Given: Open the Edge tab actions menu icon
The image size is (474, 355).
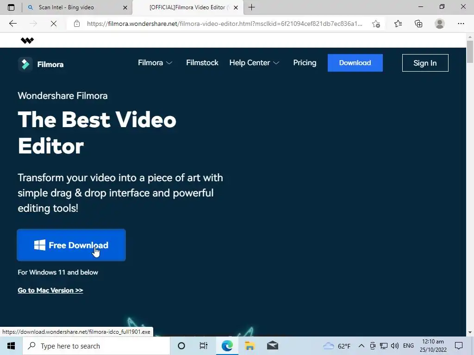Looking at the screenshot, I should coord(11,7).
